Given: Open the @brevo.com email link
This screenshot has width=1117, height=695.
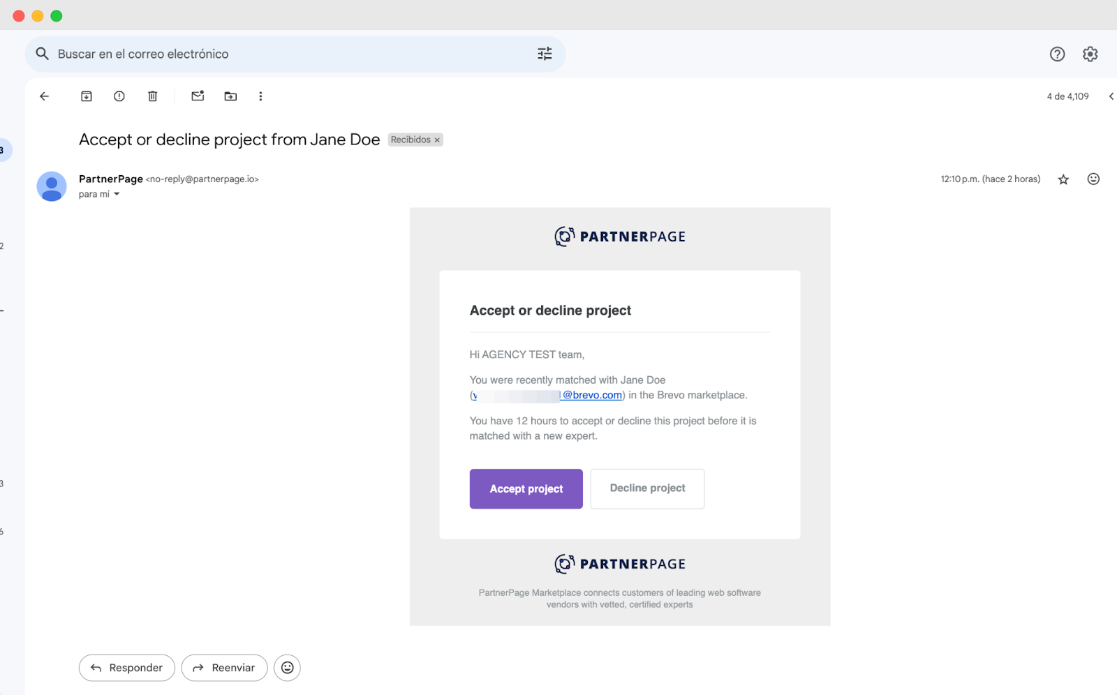Looking at the screenshot, I should [548, 395].
